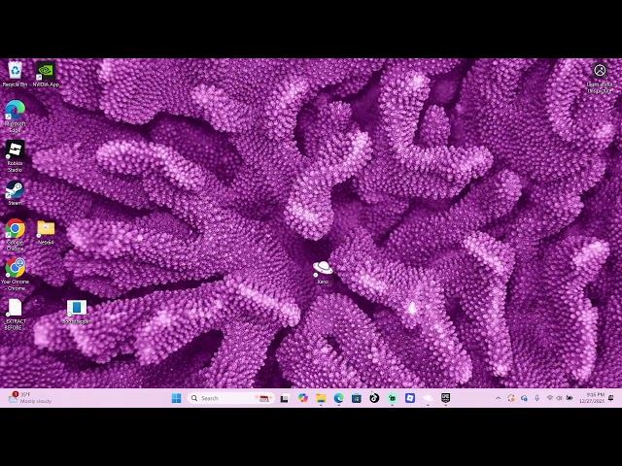Select the Bootstrapper desktop icon
This screenshot has width=622, height=466.
click(x=77, y=313)
